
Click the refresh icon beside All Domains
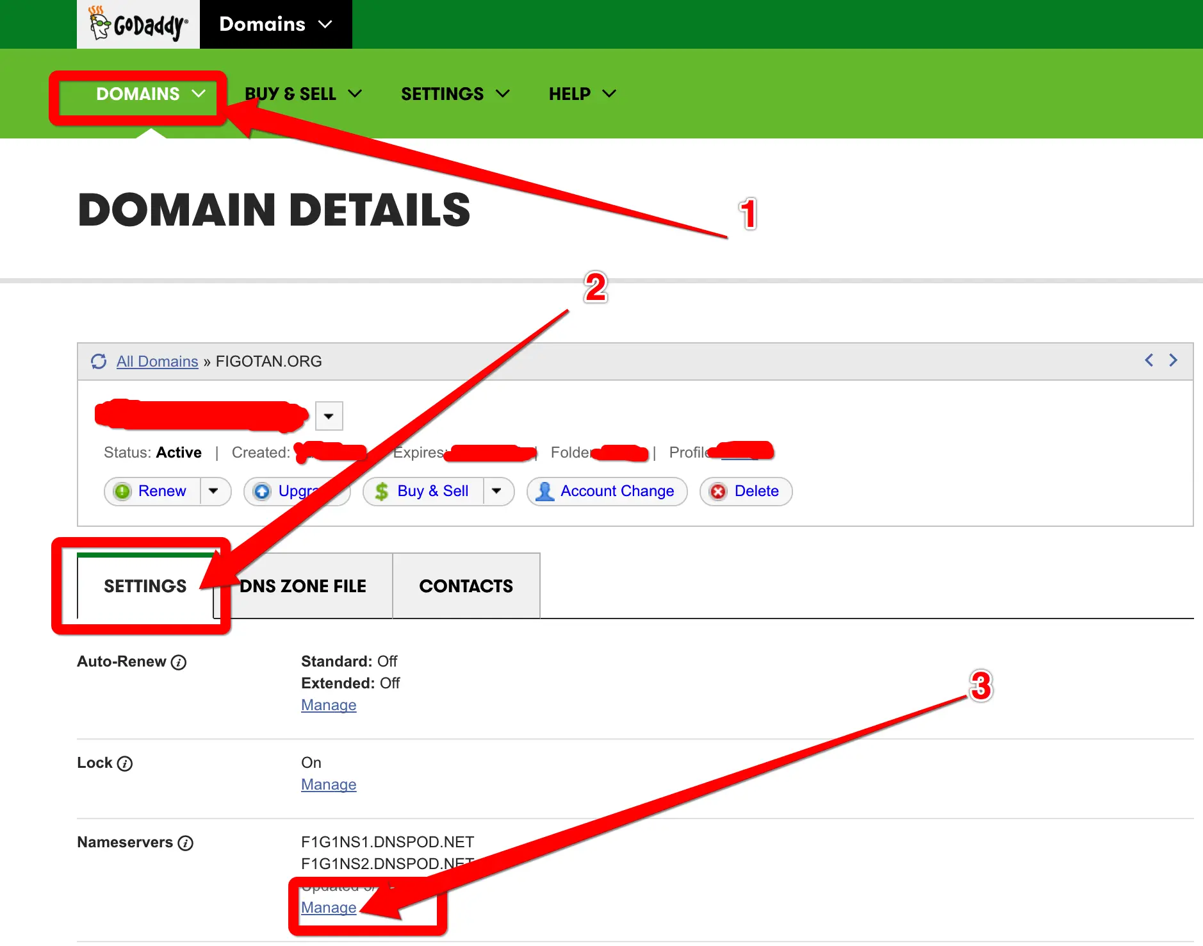coord(99,361)
